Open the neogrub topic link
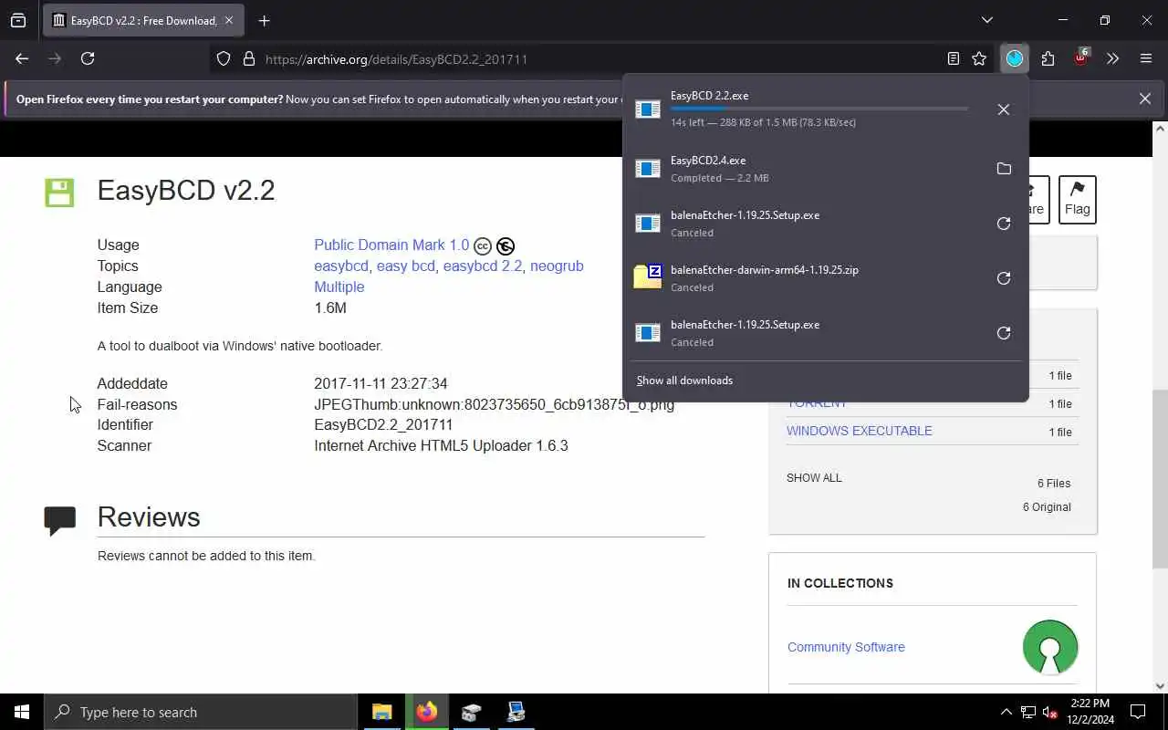The image size is (1168, 730). [557, 266]
